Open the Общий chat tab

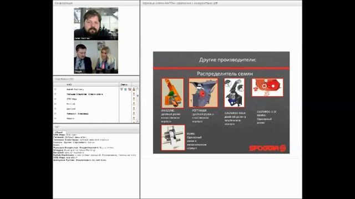[59, 132]
